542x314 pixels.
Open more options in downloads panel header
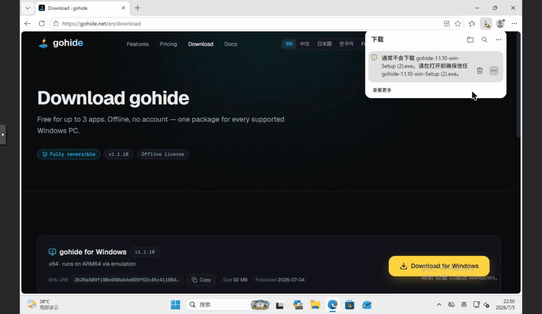click(498, 40)
